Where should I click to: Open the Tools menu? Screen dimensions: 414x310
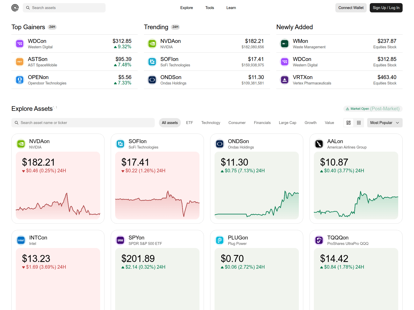[x=210, y=8]
